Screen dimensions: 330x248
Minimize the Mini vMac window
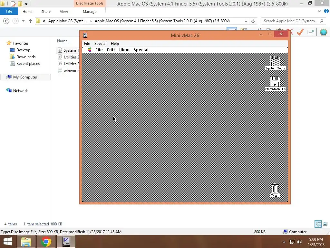[261, 34]
